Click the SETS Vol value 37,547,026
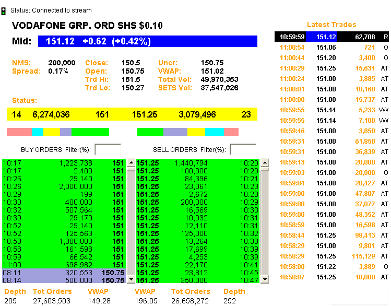The image size is (391, 306). pos(219,88)
